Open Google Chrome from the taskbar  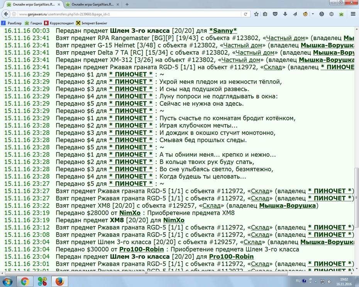pos(25,282)
